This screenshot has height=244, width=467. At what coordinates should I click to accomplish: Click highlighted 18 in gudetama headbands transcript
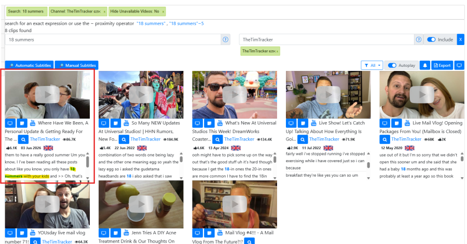[129, 176]
